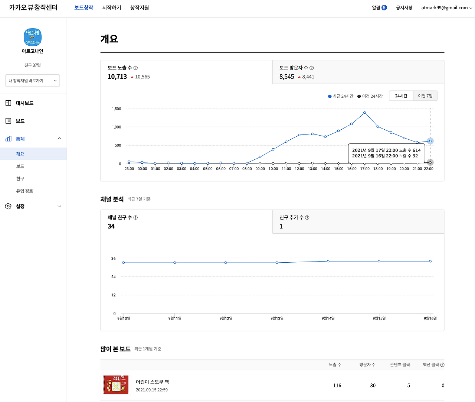Open the 내 창작채널 바로가기 dropdown

[x=32, y=81]
